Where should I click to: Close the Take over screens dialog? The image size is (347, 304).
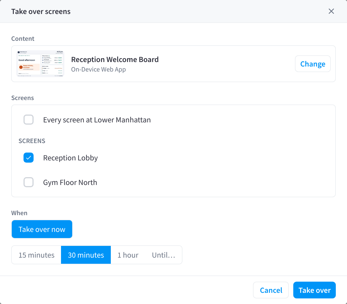pos(331,11)
